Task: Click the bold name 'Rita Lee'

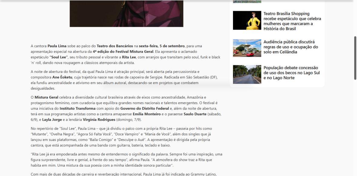Action: click(129, 57)
